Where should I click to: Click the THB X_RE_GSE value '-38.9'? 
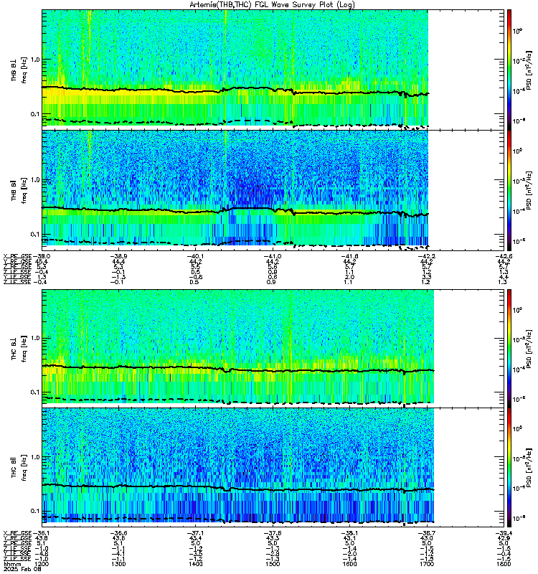pyautogui.click(x=119, y=256)
